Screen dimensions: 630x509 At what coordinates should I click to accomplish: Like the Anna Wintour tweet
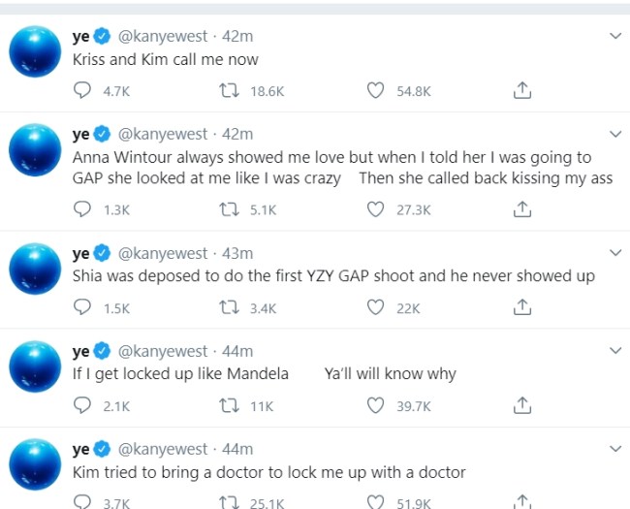click(x=376, y=209)
